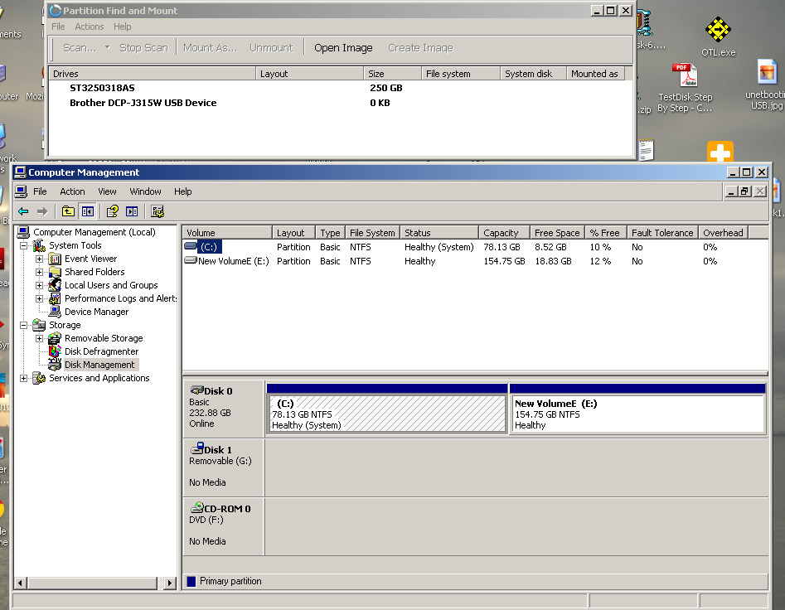Click the Primary partition legend color swatch
785x610 pixels.
(191, 581)
